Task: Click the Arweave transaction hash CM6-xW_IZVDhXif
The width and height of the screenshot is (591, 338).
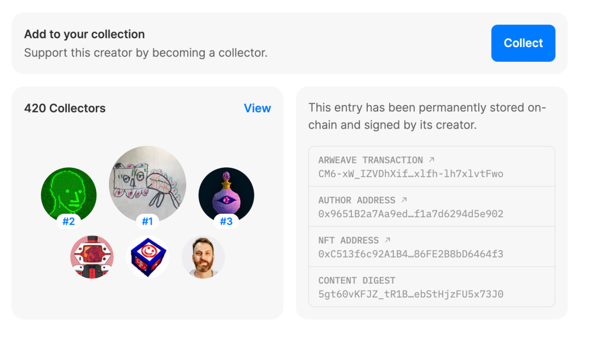Action: pos(410,174)
